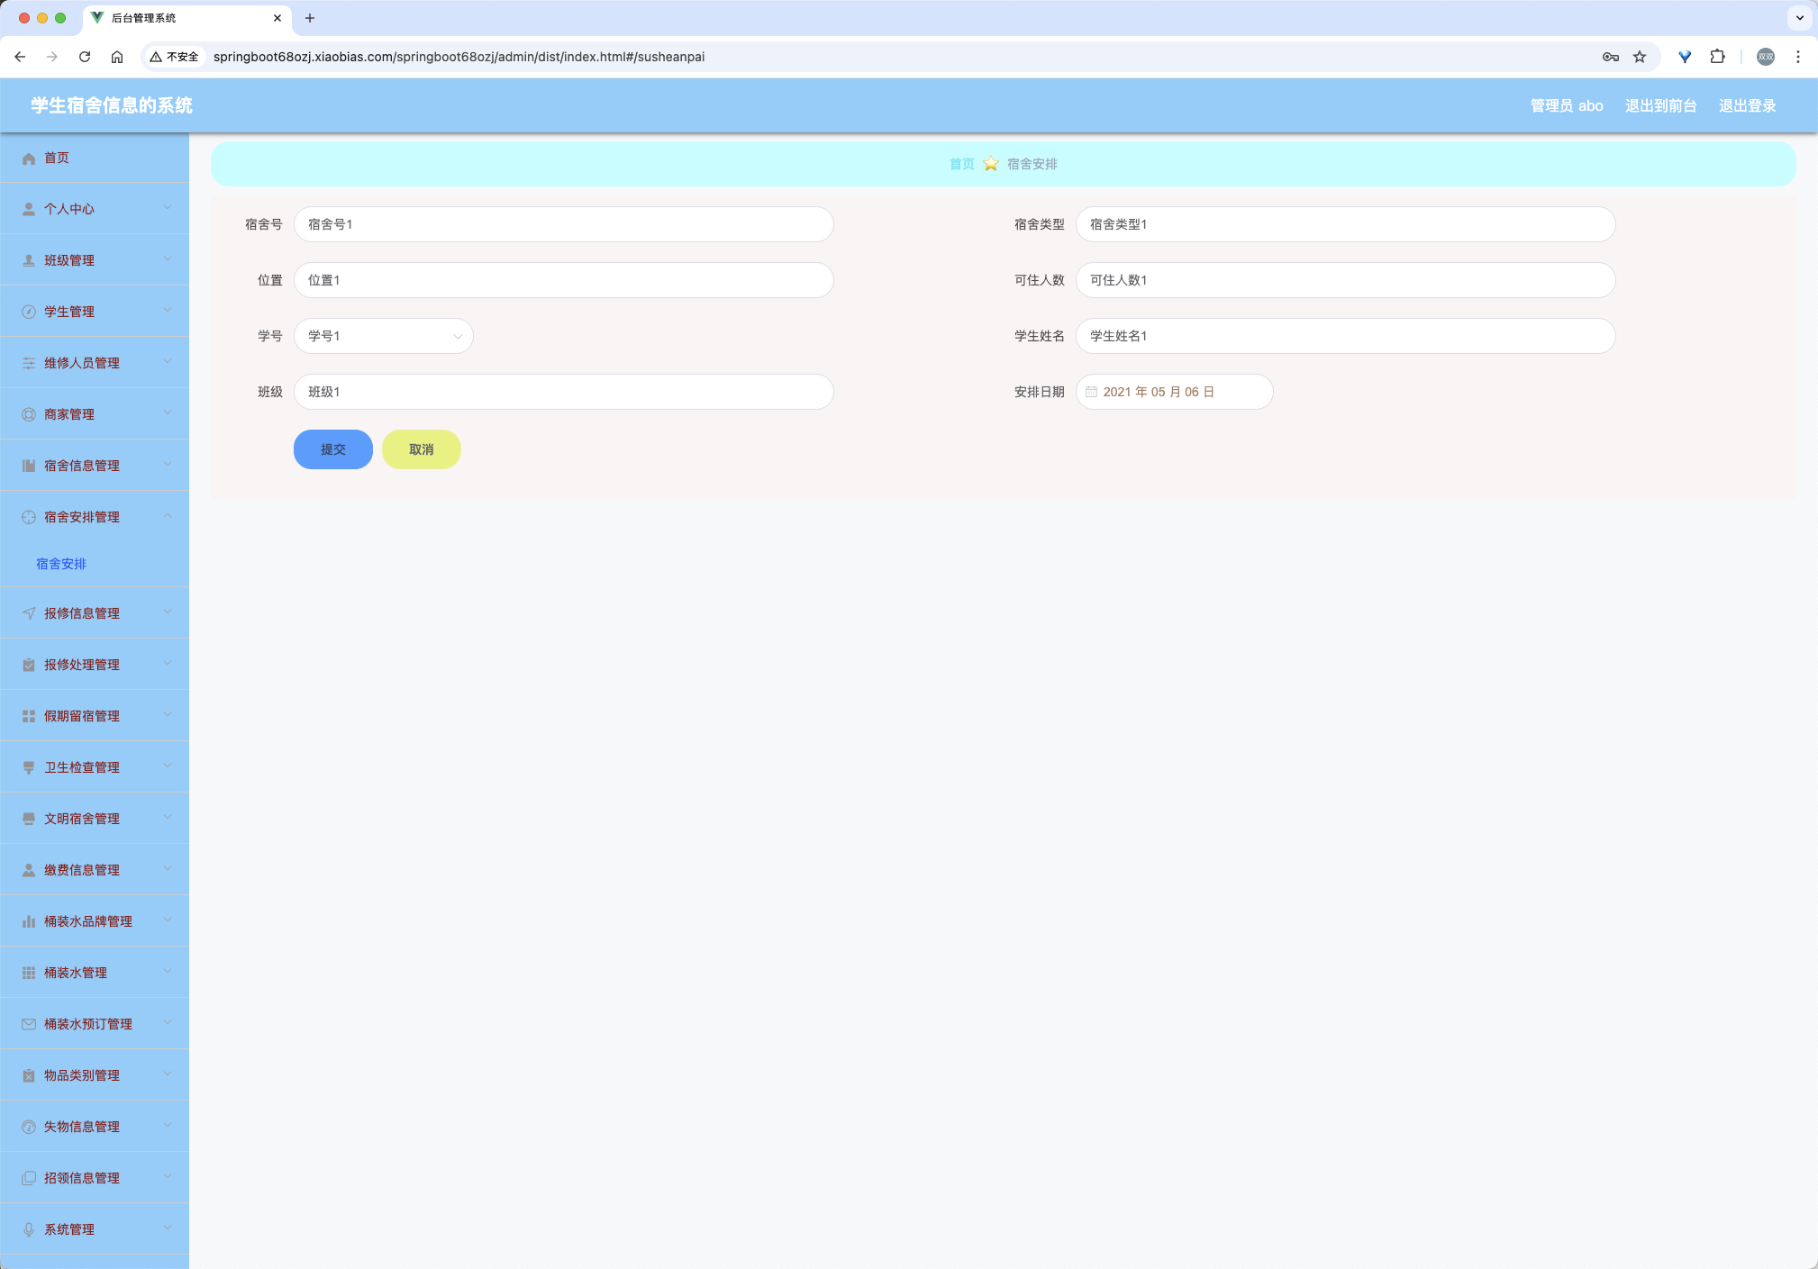Click the icon beside 宿舍安排管理
The width and height of the screenshot is (1818, 1269).
click(29, 518)
